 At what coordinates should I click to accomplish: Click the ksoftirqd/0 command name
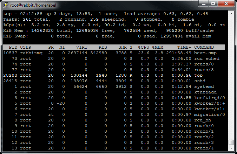coord(210,98)
